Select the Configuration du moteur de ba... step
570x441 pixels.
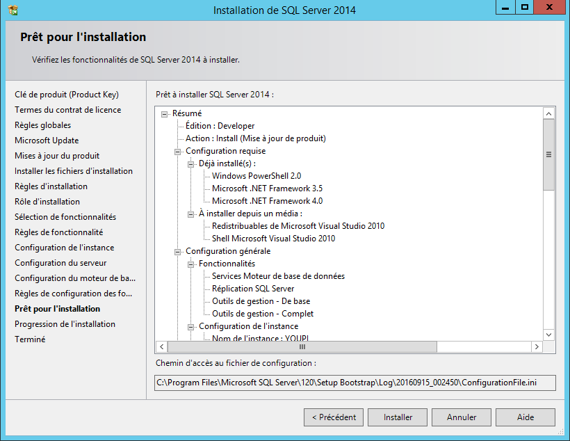tap(75, 278)
